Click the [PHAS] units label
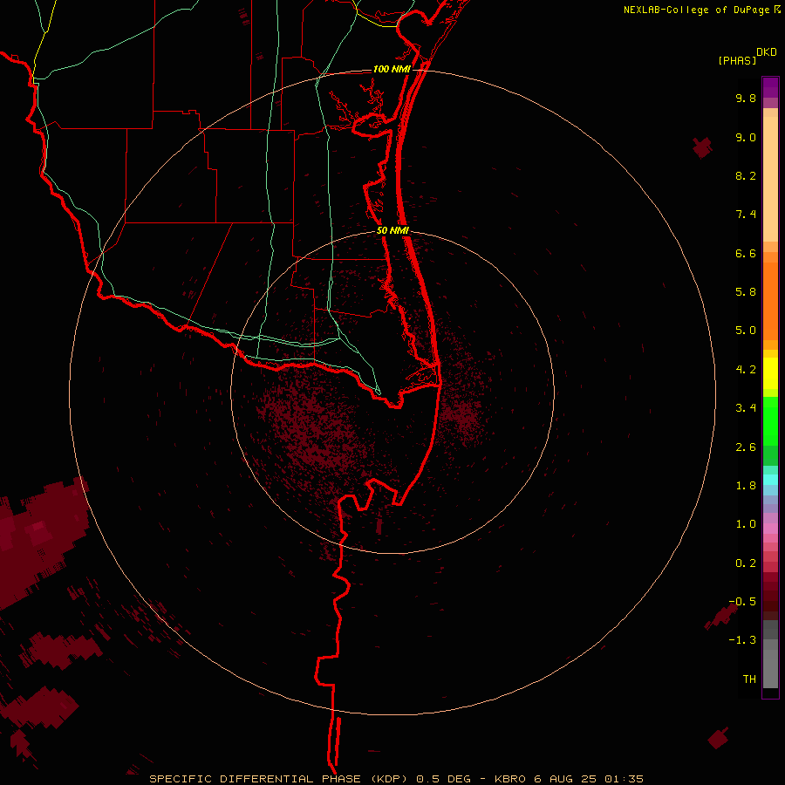This screenshot has height=785, width=785. tap(737, 61)
